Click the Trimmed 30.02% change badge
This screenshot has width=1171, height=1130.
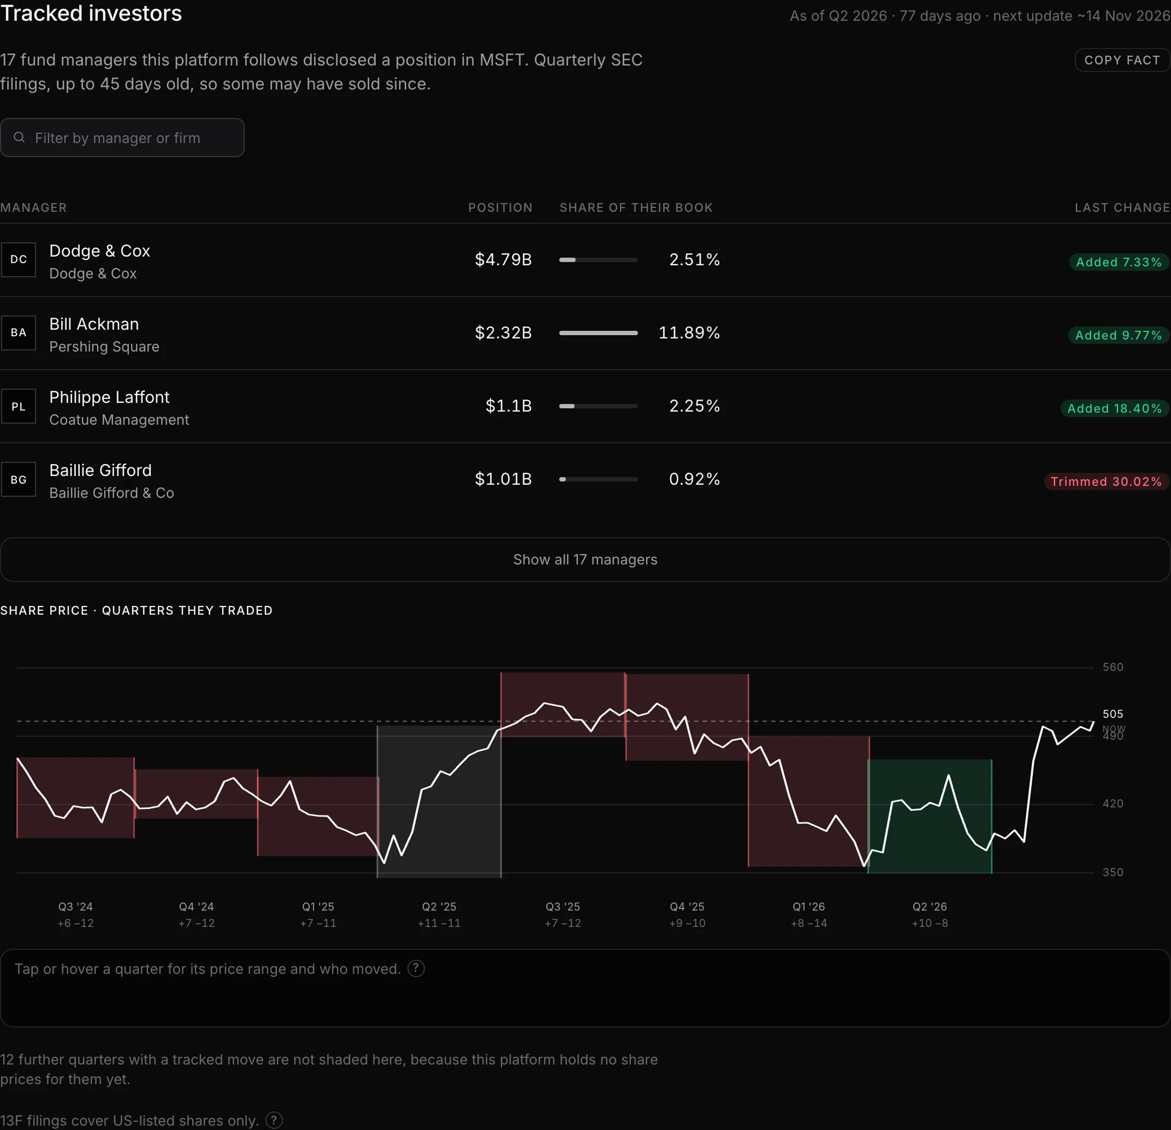[x=1106, y=481]
